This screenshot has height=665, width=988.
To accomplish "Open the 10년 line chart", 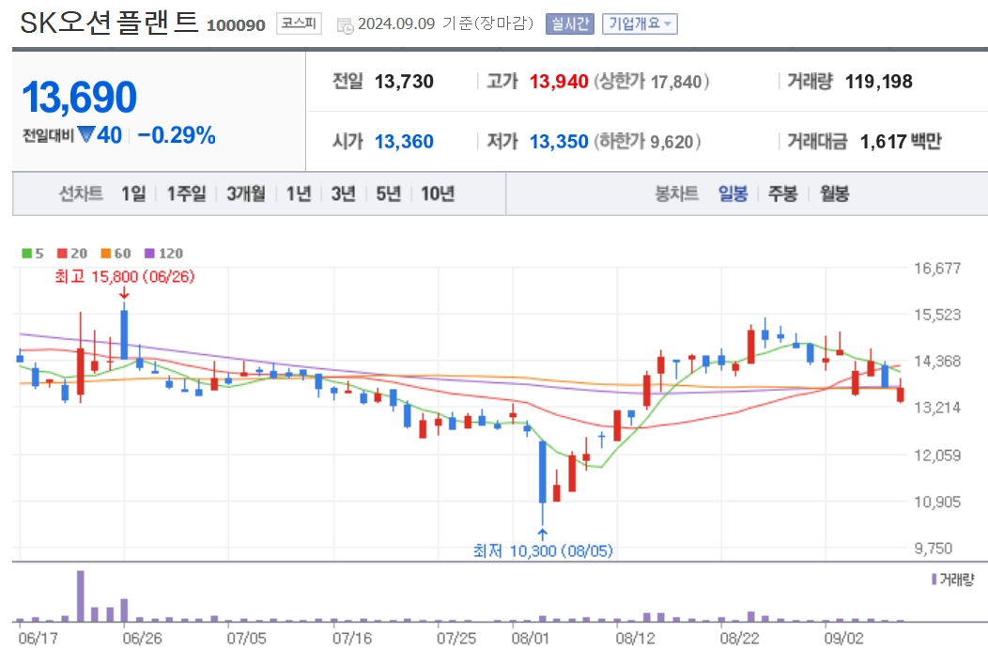I will [x=438, y=193].
